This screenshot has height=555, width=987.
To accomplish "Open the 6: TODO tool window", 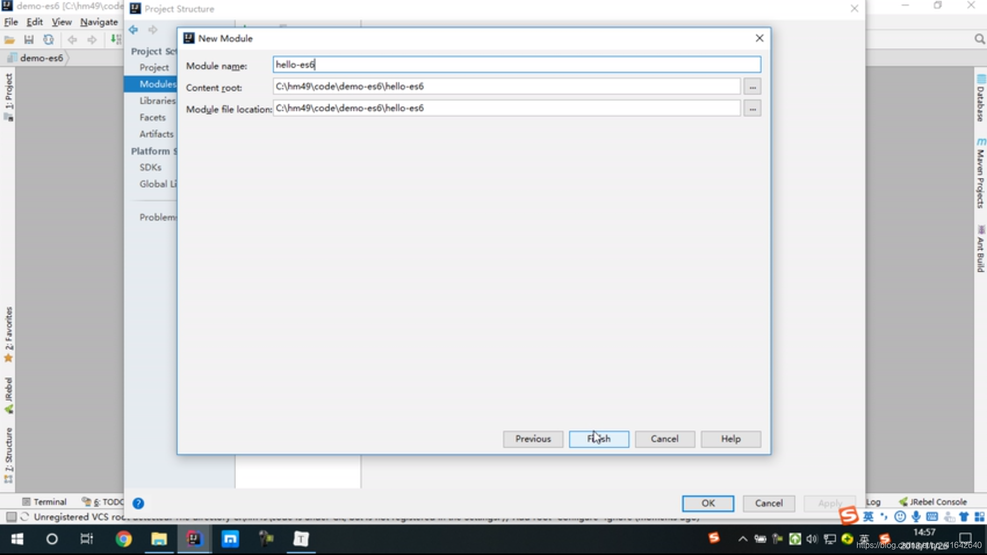I will tap(103, 502).
